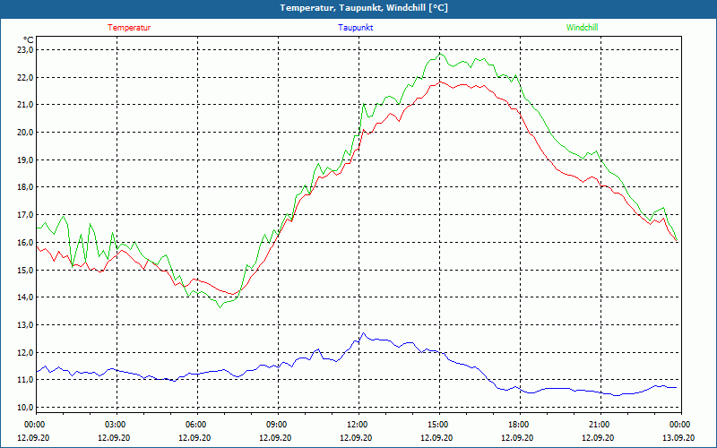Click the 10,0 y-axis value
717x448 pixels.
tap(25, 408)
